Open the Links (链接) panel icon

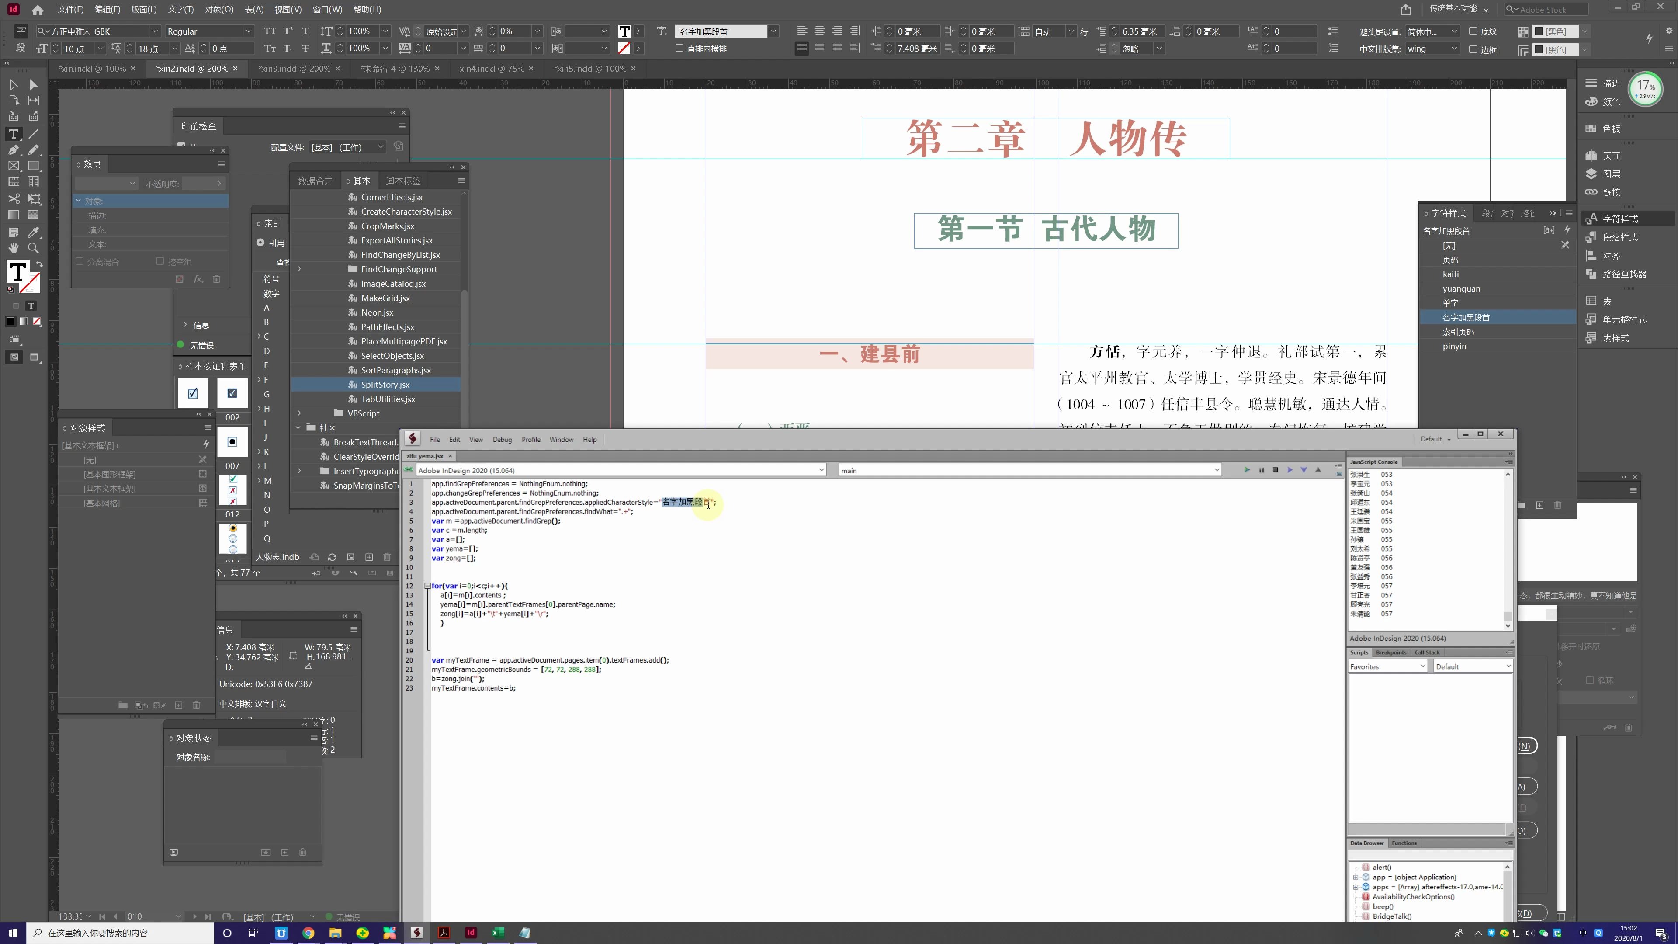[x=1591, y=191]
